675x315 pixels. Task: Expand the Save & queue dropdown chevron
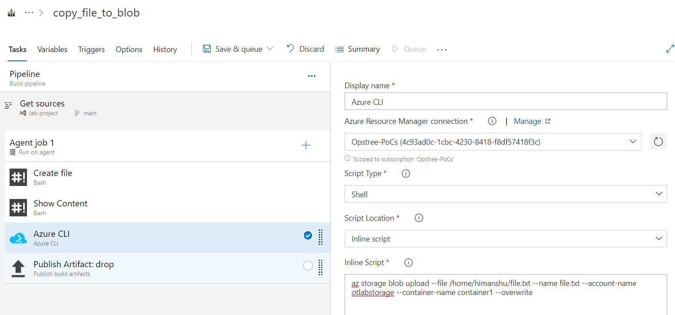(x=270, y=49)
